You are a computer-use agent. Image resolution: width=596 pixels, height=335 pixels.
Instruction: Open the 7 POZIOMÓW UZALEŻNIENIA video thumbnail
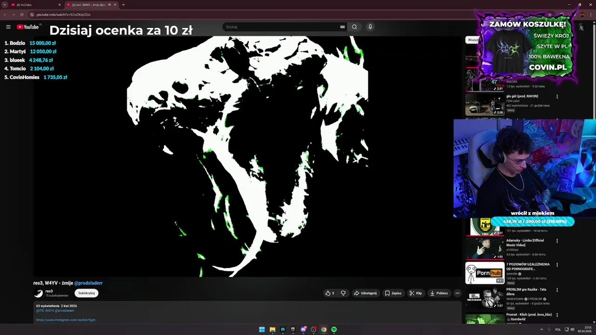[x=485, y=273]
